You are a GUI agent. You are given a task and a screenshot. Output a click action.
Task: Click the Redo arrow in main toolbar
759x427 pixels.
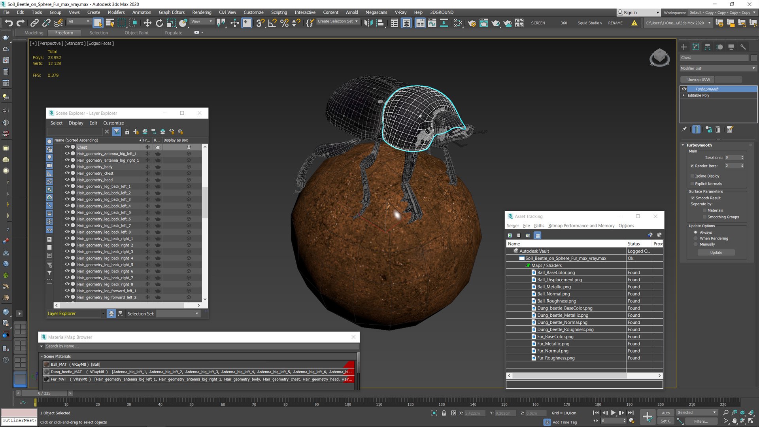tap(21, 23)
